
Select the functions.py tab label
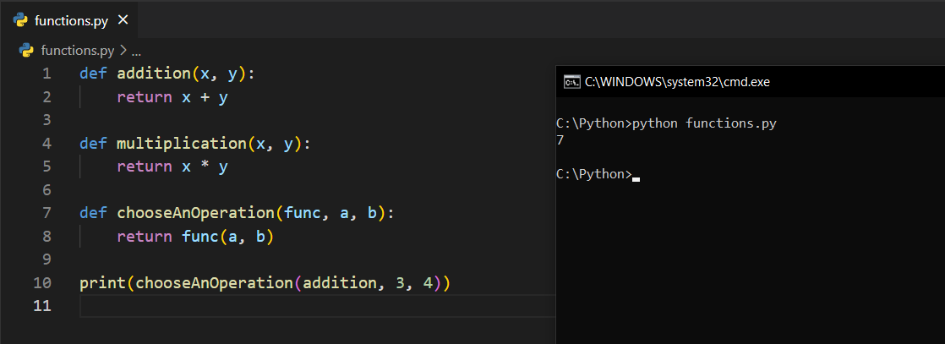click(x=71, y=19)
